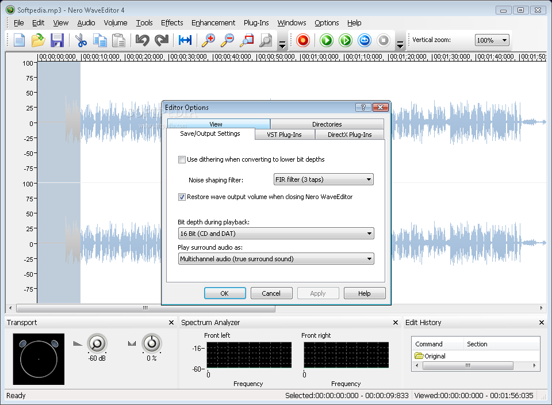The image size is (552, 405).
Task: Open the Options menu
Action: [327, 23]
